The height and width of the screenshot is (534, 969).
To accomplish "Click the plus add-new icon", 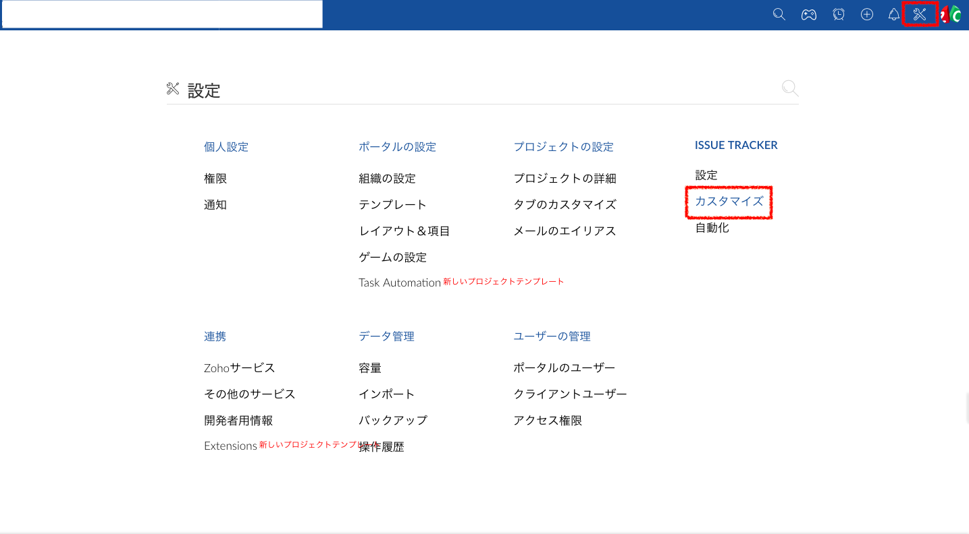I will tap(867, 14).
